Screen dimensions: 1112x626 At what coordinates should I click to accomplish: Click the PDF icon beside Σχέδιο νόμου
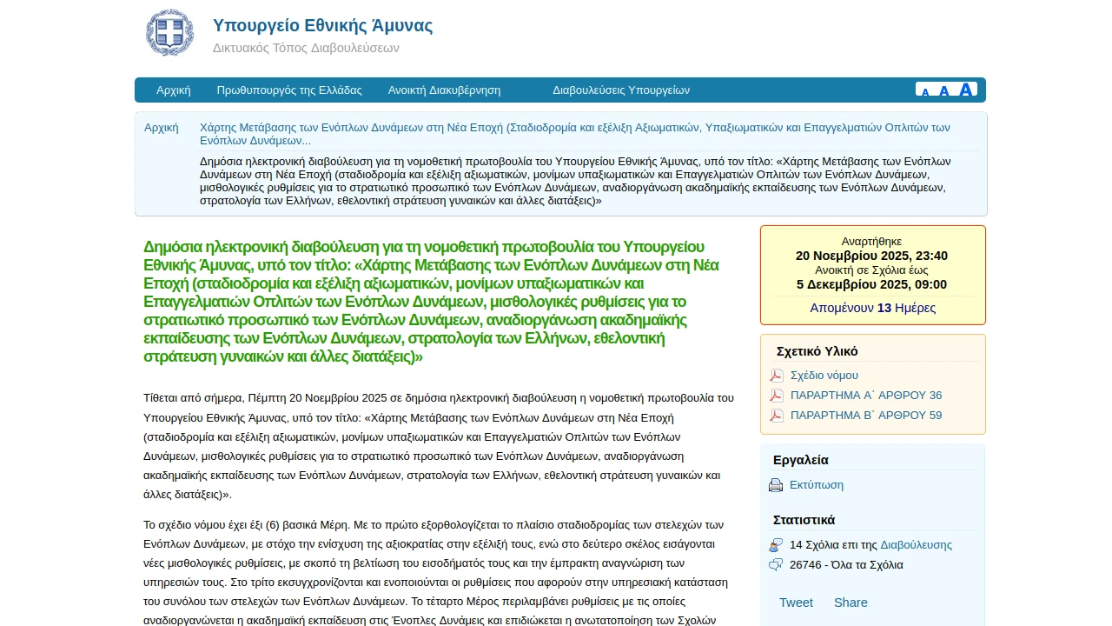click(x=777, y=376)
